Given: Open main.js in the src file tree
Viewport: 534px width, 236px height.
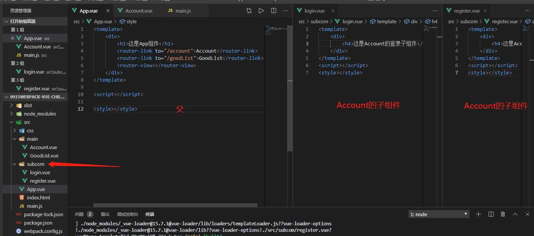Looking at the screenshot, I should tap(35, 206).
